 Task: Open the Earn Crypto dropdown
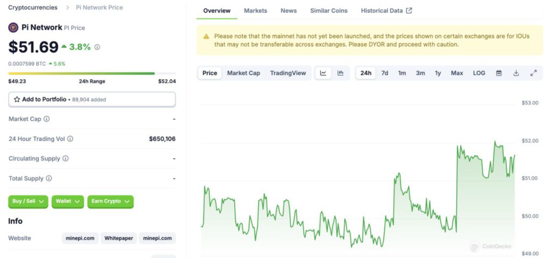tap(110, 201)
